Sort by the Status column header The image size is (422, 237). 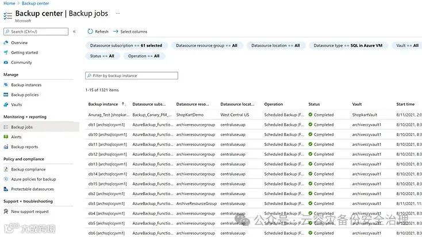click(x=314, y=104)
